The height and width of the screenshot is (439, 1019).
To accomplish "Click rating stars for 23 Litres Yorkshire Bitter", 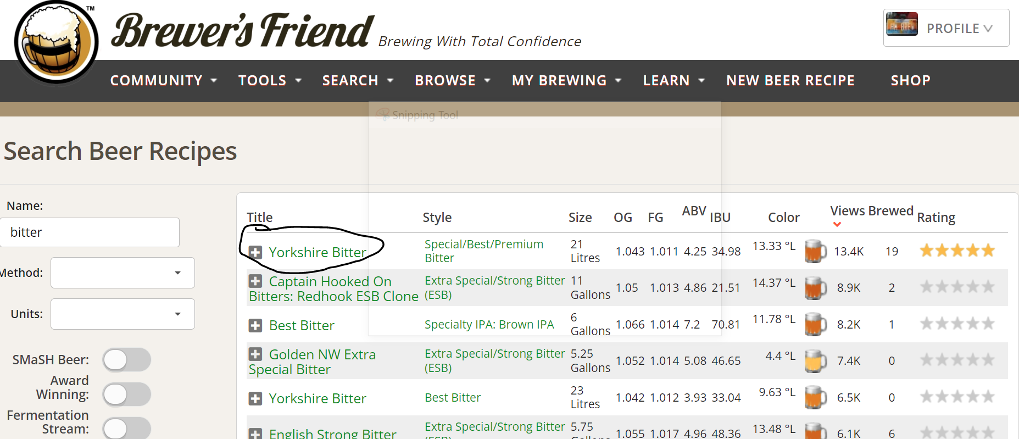I will tap(957, 396).
